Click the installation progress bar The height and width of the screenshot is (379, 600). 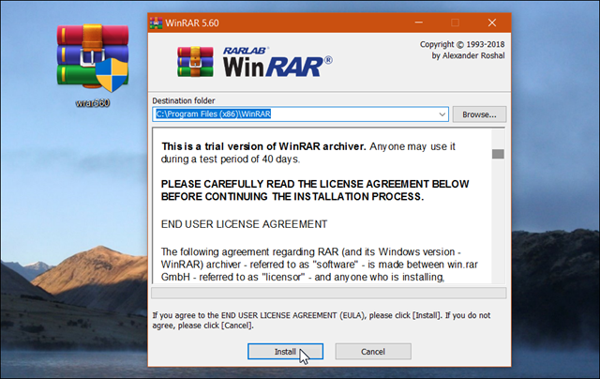point(329,294)
